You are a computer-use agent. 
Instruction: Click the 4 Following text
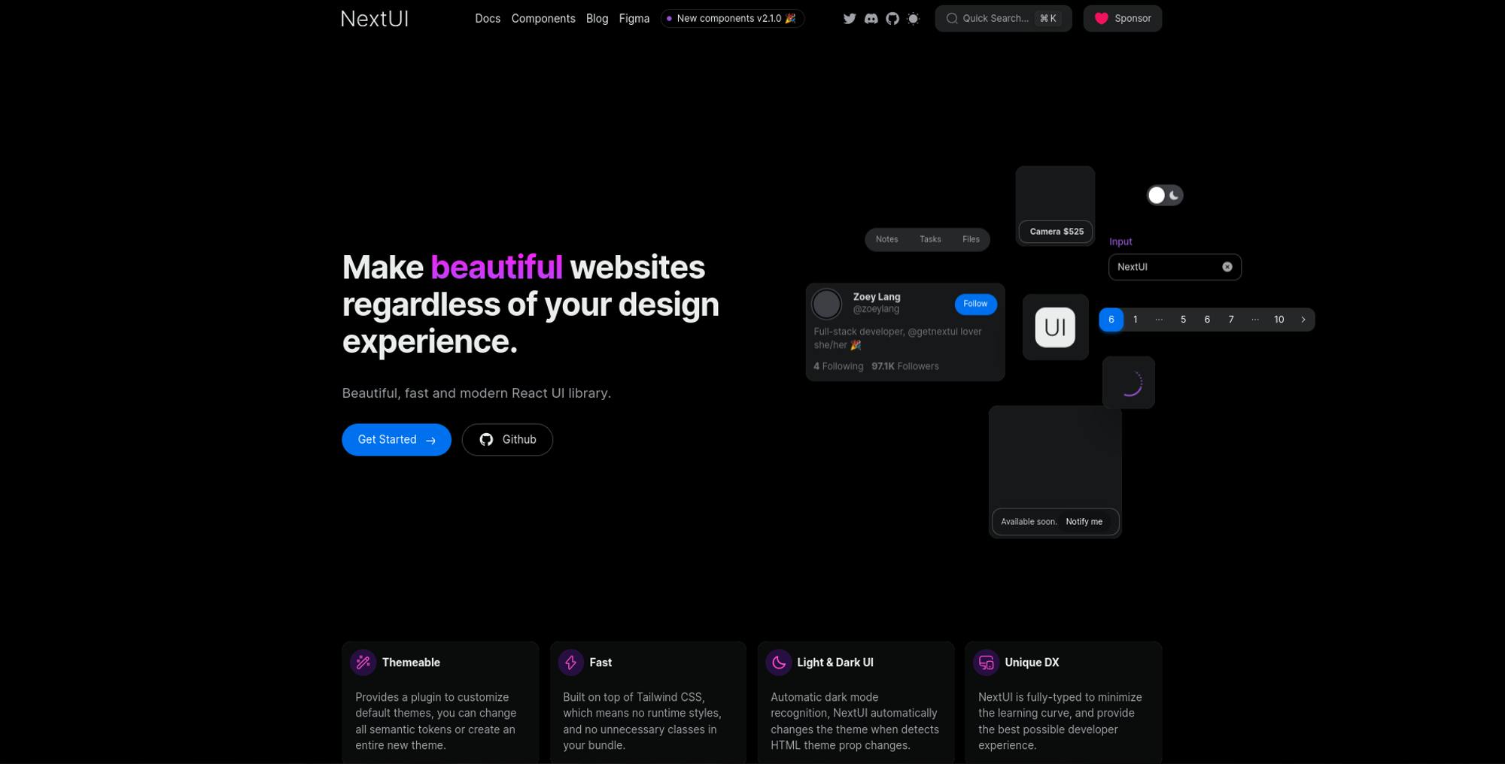[838, 366]
